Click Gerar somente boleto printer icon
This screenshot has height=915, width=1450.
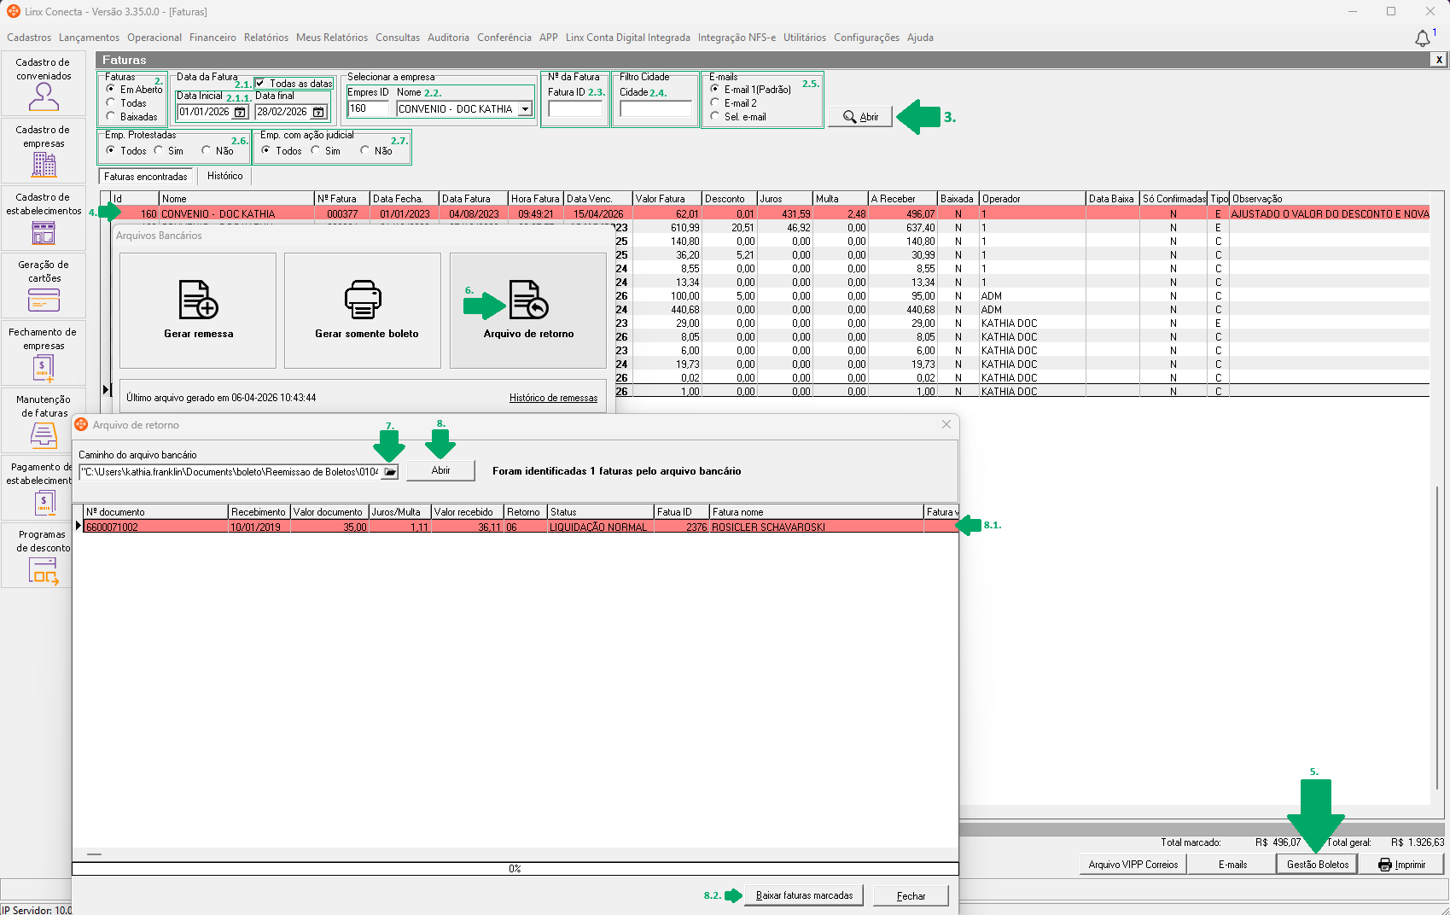click(x=363, y=300)
